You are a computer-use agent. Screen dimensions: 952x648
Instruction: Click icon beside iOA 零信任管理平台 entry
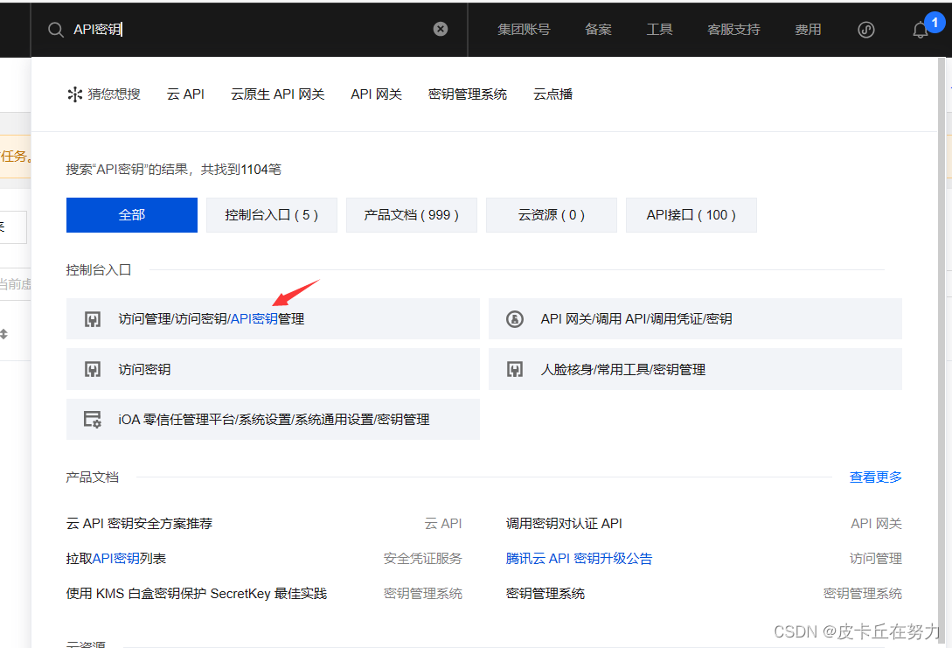click(x=93, y=419)
